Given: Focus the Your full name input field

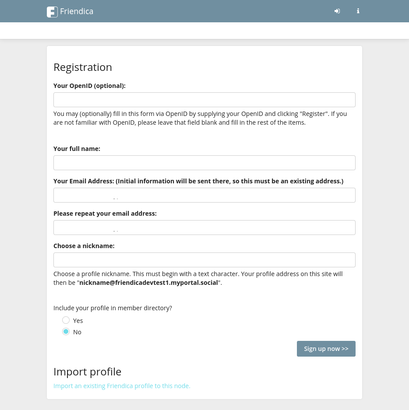Looking at the screenshot, I should pos(204,163).
